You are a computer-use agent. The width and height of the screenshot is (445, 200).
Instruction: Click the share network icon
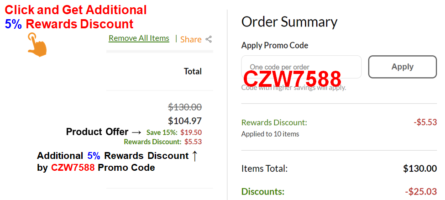click(x=209, y=39)
